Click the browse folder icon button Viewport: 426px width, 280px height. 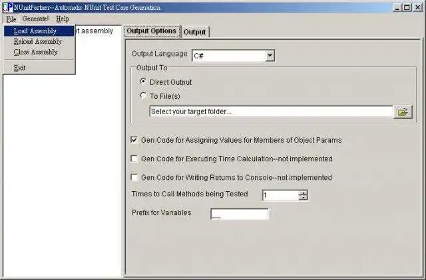403,112
